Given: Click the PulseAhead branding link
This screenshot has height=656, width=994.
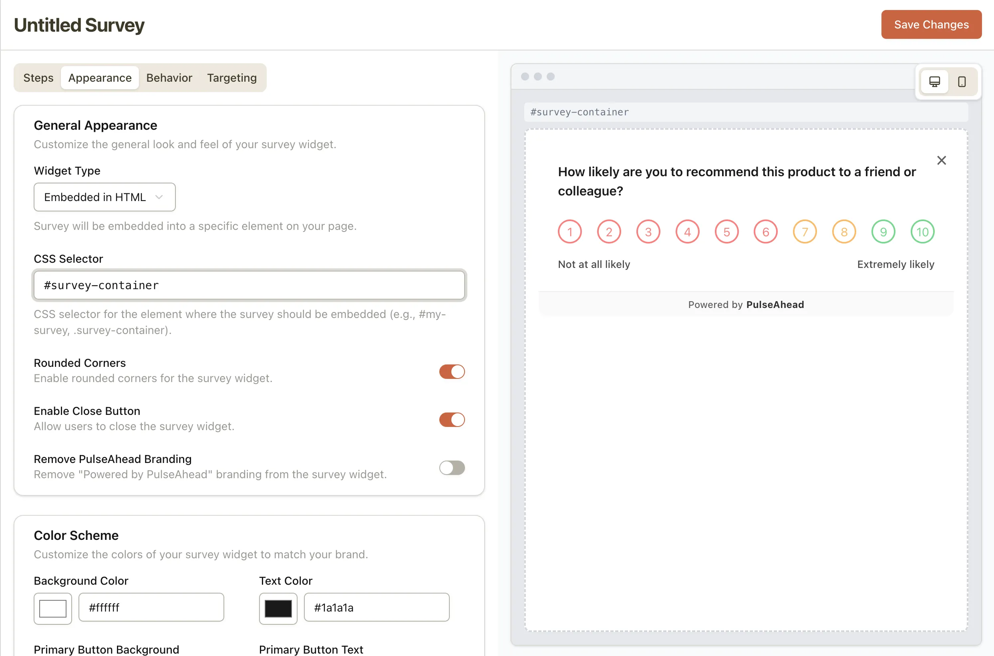Looking at the screenshot, I should pyautogui.click(x=775, y=304).
